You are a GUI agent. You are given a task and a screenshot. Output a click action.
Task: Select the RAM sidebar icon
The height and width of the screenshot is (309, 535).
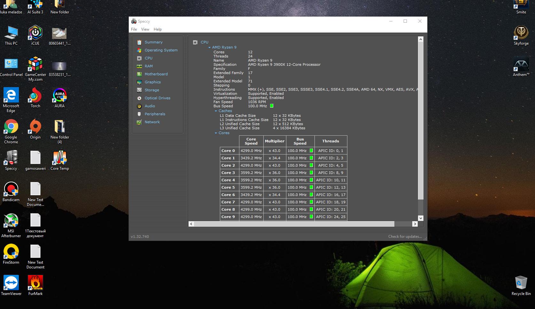pyautogui.click(x=139, y=66)
